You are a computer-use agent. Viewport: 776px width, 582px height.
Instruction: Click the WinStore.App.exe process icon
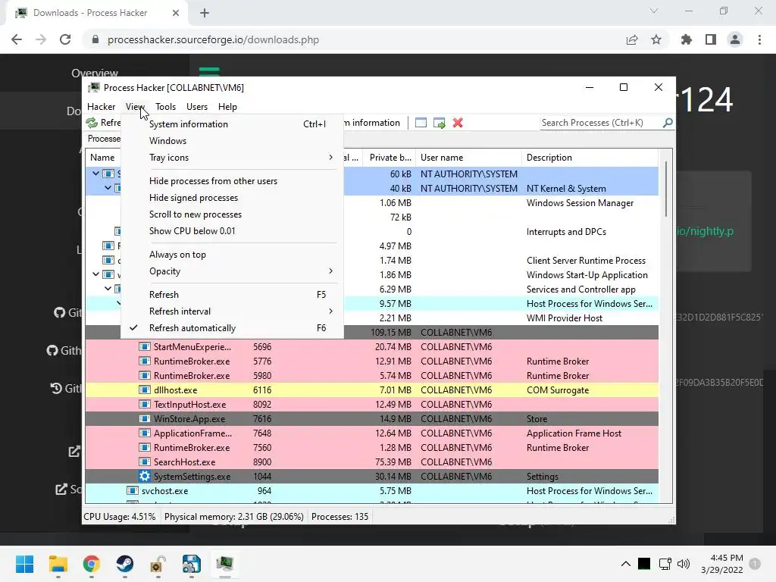(x=145, y=418)
